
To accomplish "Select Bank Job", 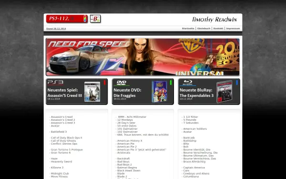I will pos(188,138).
